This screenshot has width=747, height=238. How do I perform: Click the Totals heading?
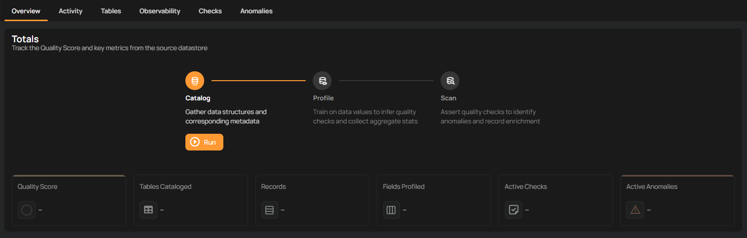click(25, 39)
